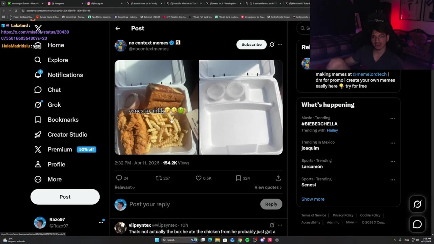
Task: Open the floating chat messages button
Action: (417, 224)
